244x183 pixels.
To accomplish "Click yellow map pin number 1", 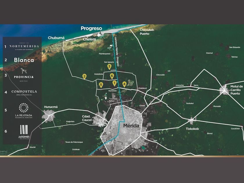I will coord(114,83).
